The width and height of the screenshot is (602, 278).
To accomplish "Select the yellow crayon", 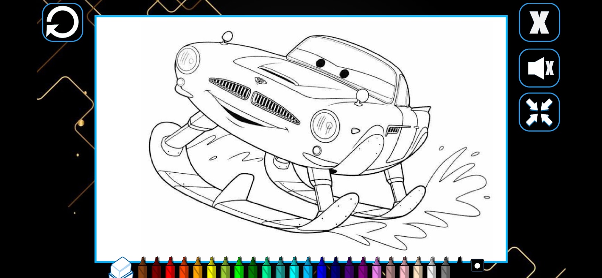I will click(212, 268).
